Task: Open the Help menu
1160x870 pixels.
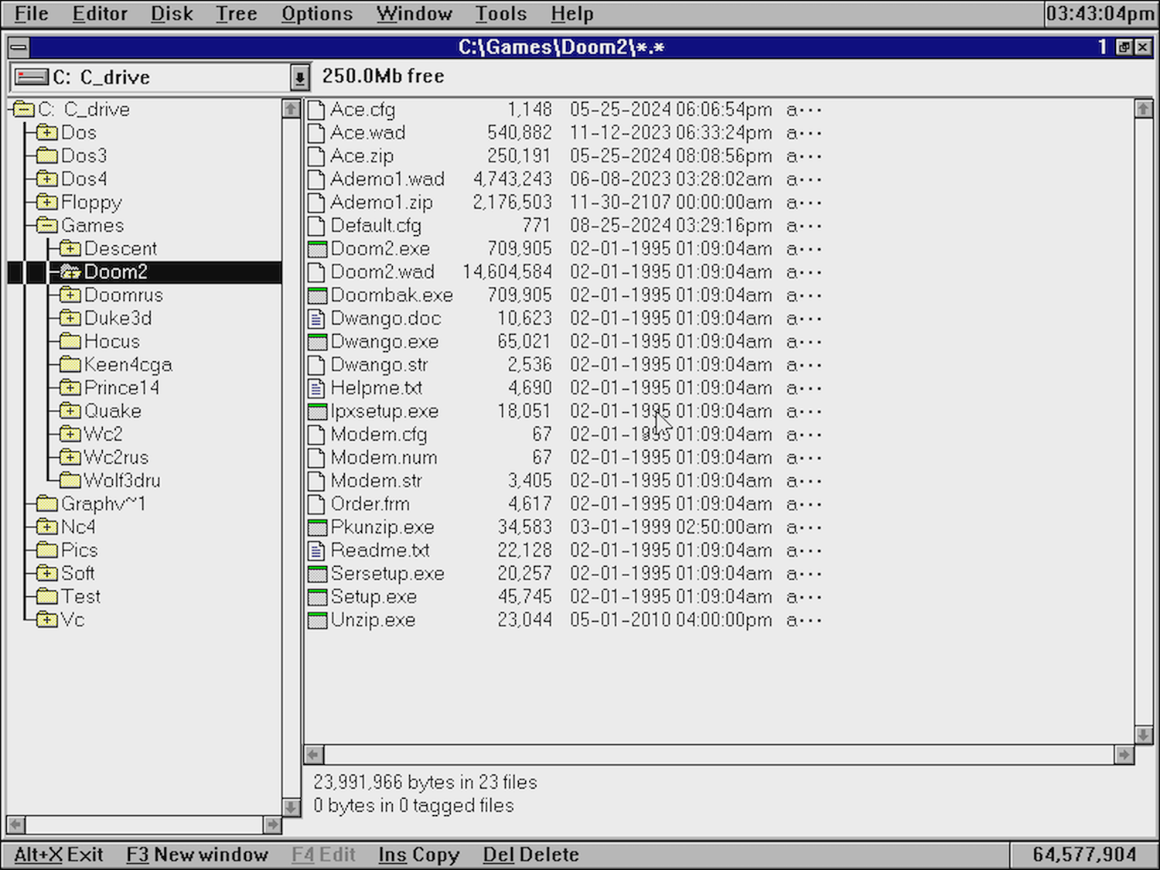Action: (572, 14)
